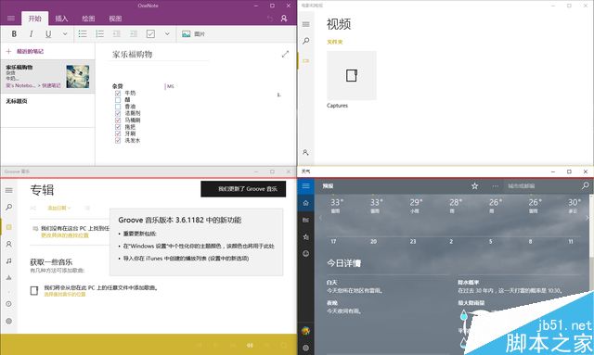Decrease indent in OneNote toolbar
Image resolution: width=594 pixels, height=355 pixels.
coord(116,34)
